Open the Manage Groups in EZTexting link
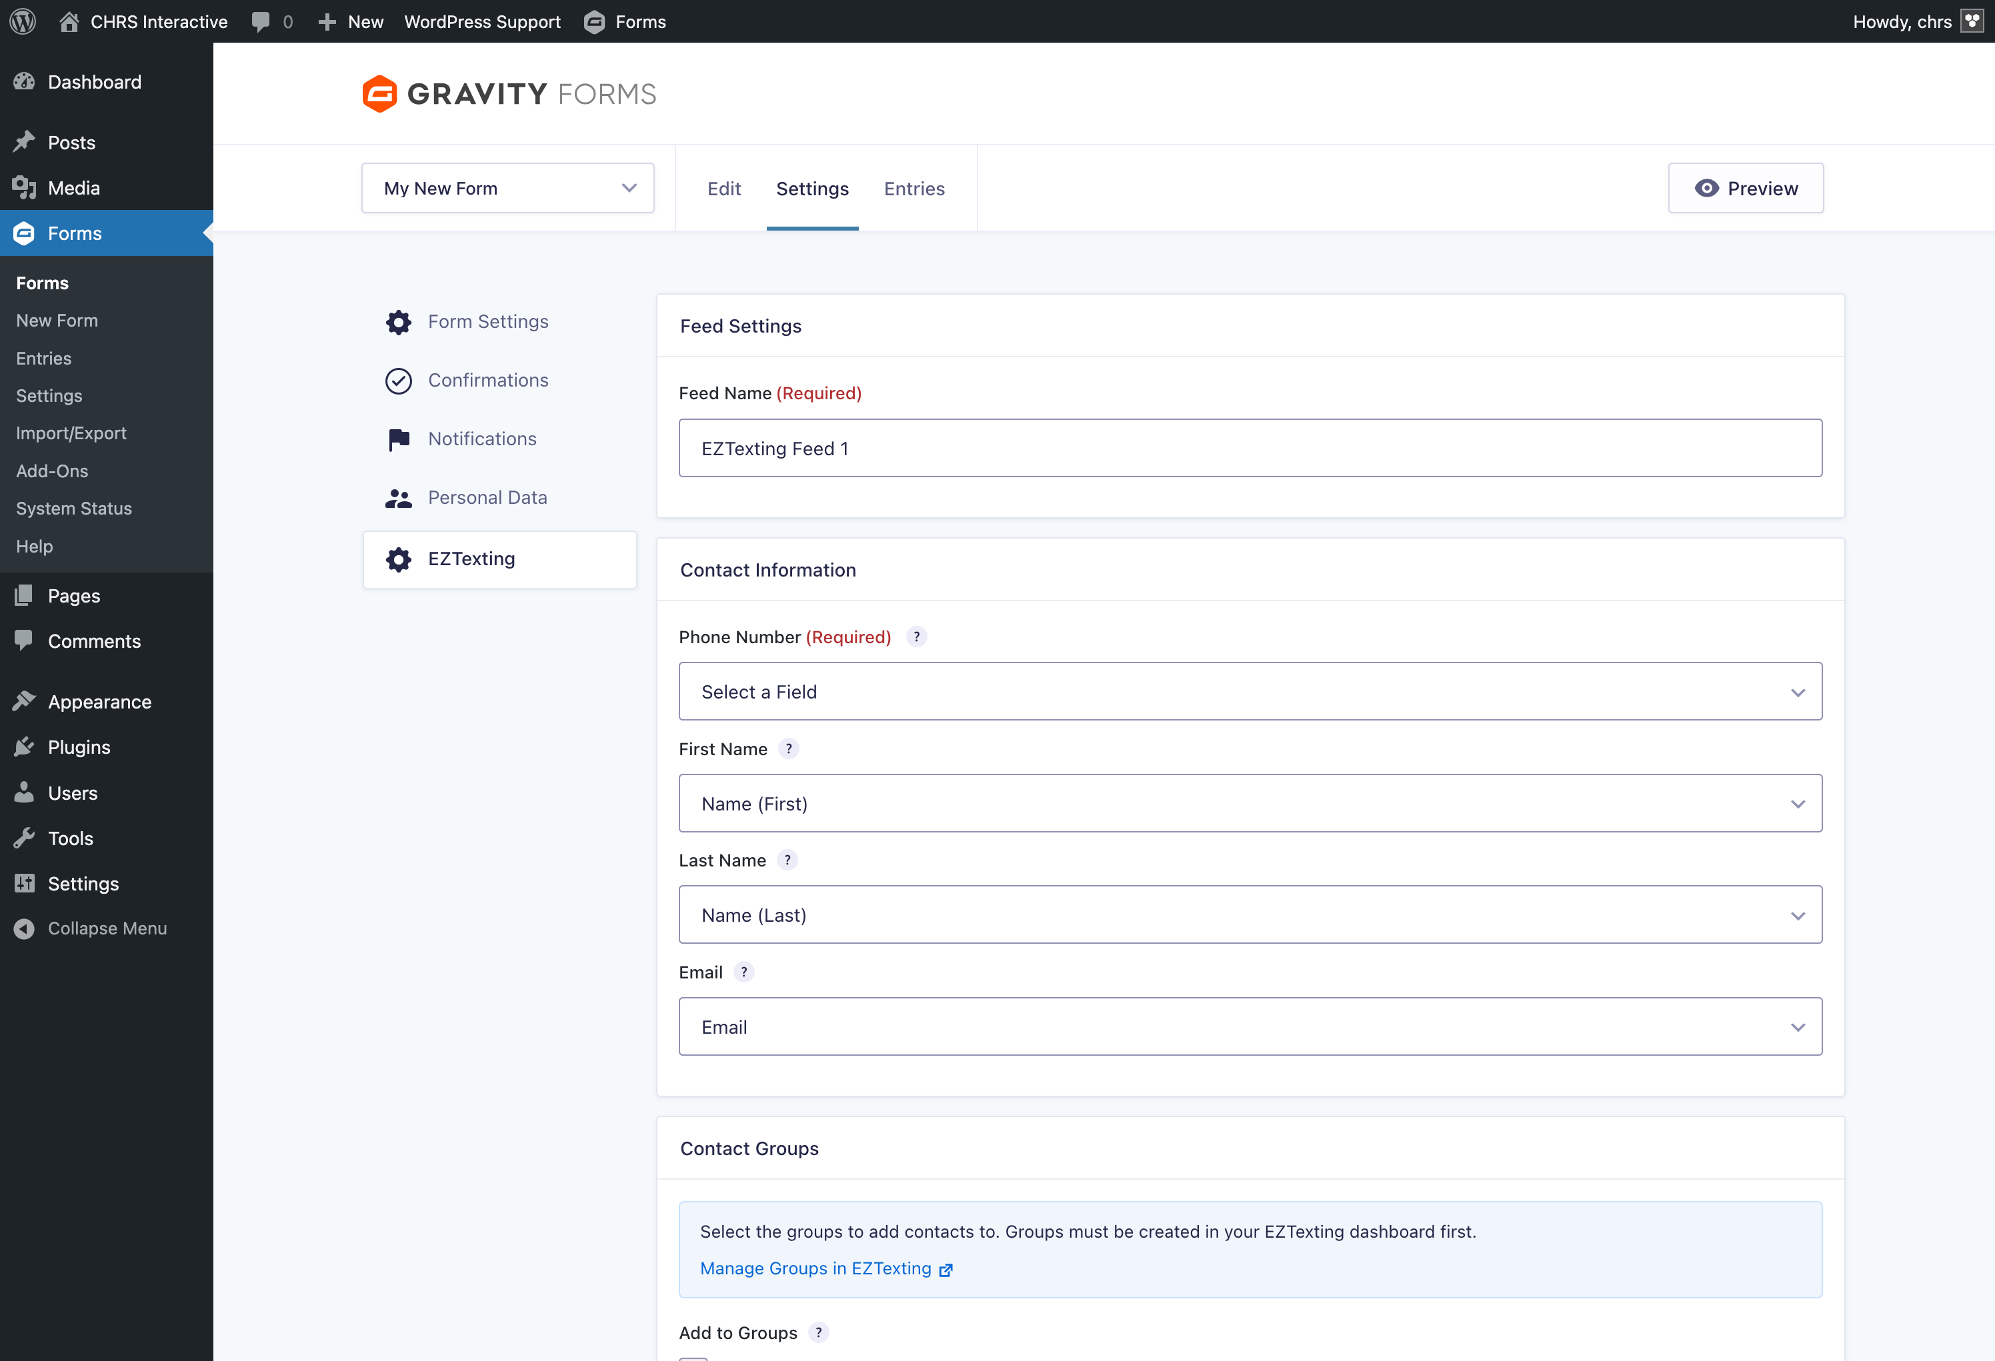 (815, 1268)
